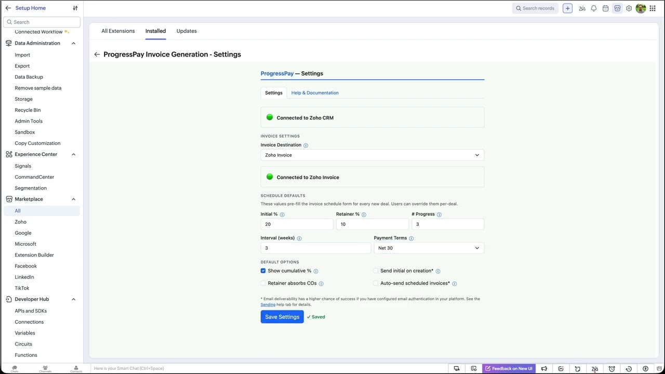665x374 pixels.
Task: Open the Sending help link
Action: coord(268,304)
